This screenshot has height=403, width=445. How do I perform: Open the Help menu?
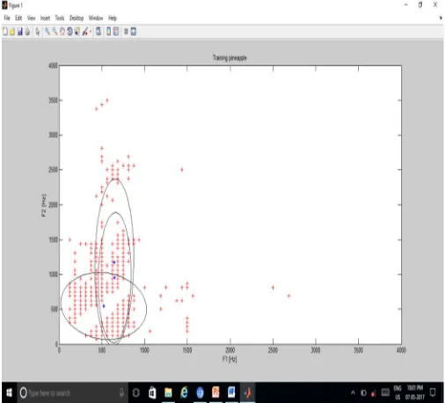coord(113,18)
